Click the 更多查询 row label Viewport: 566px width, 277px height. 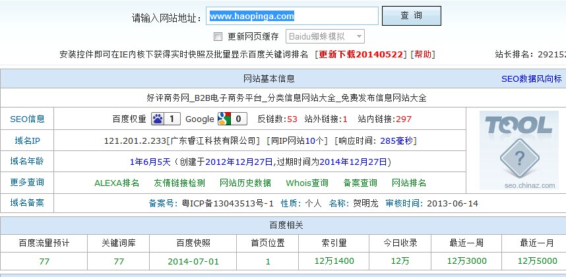27,182
